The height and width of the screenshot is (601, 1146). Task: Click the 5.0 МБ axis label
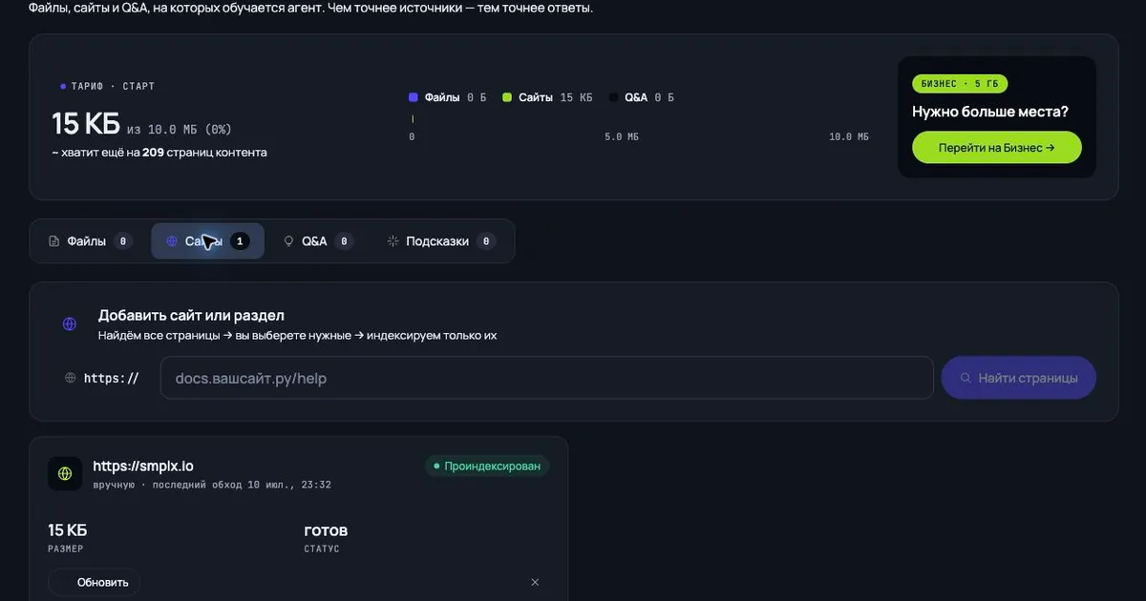coord(621,137)
